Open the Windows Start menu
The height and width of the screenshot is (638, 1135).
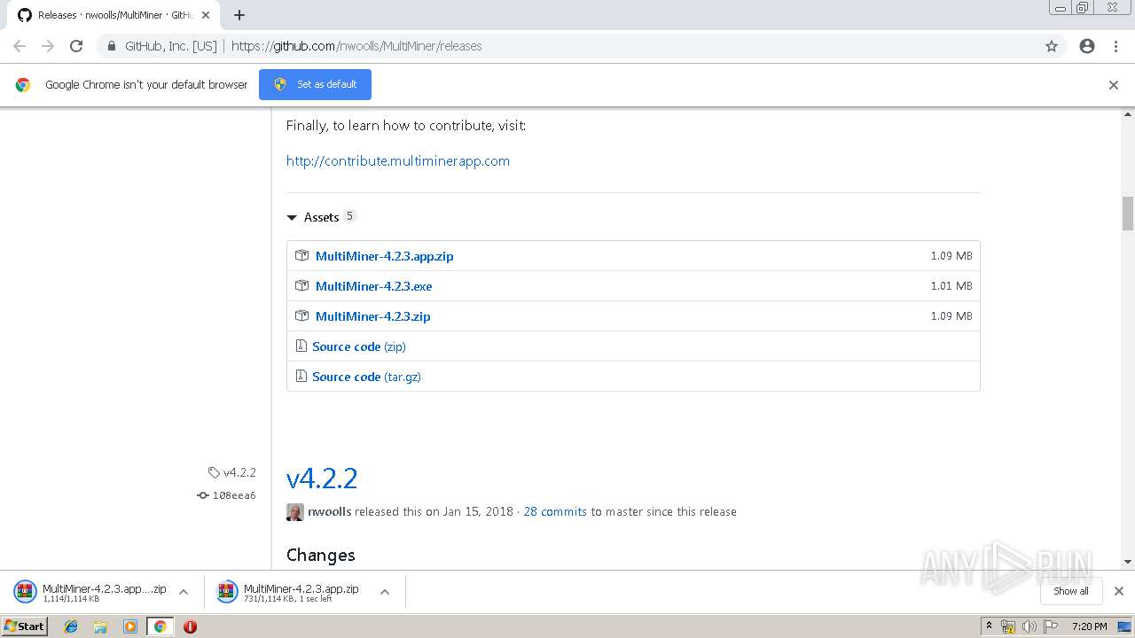[x=24, y=626]
